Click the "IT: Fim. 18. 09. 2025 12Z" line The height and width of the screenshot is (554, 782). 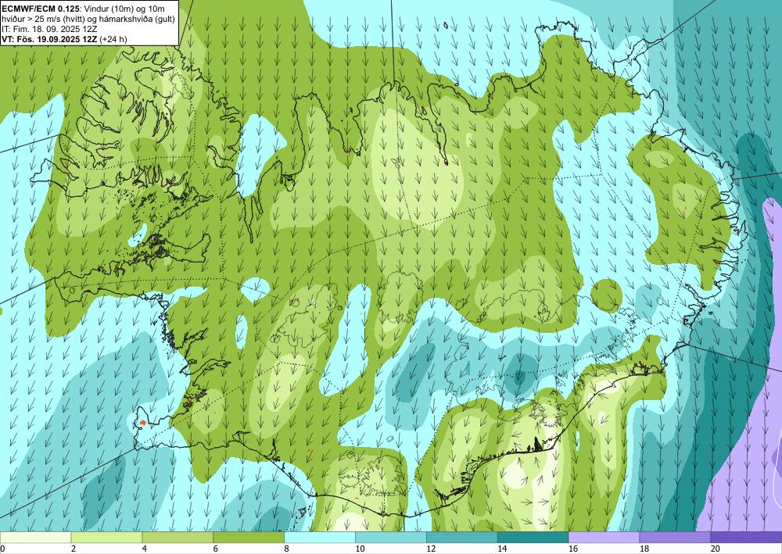[49, 29]
